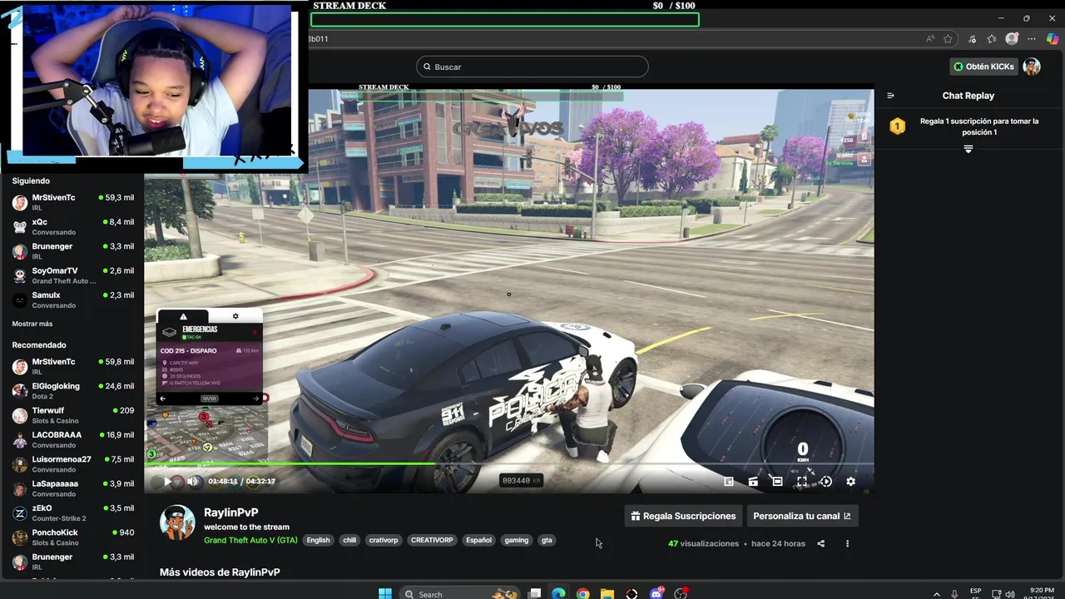Open video player settings gear
Image resolution: width=1065 pixels, height=599 pixels.
click(850, 481)
